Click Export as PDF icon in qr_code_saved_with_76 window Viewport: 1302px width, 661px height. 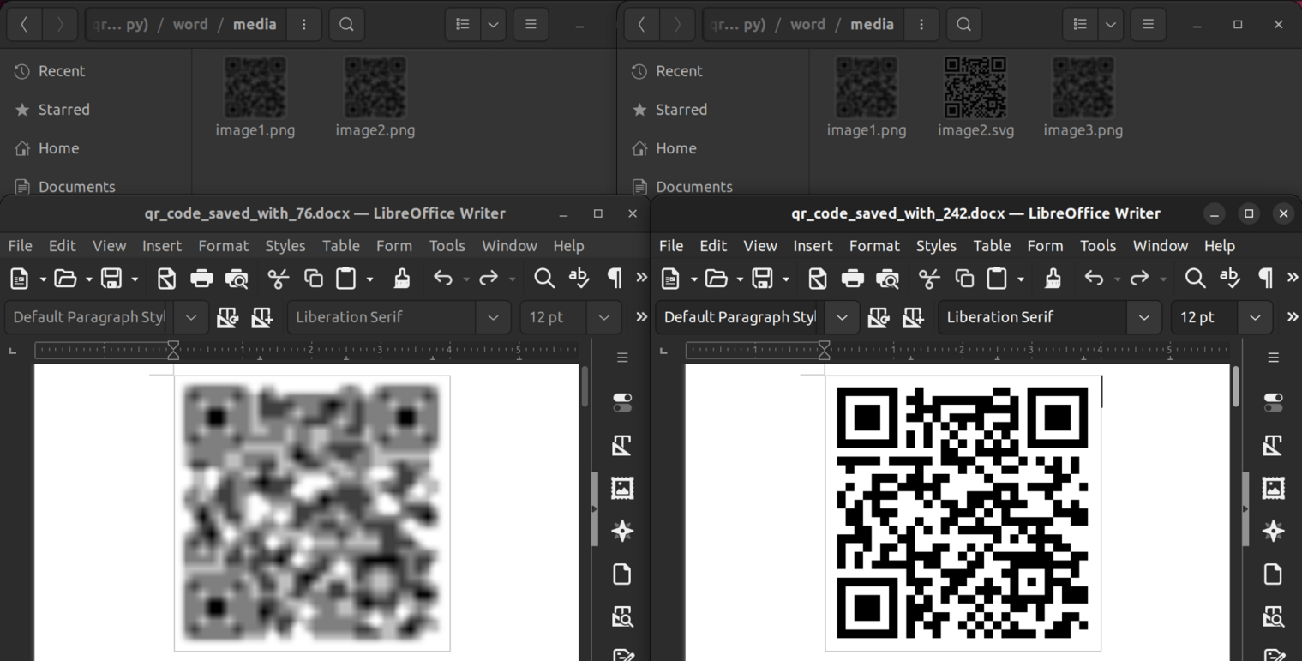point(166,278)
